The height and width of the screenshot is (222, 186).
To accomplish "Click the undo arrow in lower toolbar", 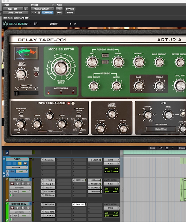I will (161, 148).
